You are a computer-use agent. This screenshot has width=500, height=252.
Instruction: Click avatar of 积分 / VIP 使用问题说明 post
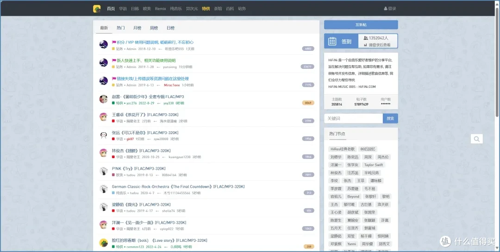(x=103, y=44)
